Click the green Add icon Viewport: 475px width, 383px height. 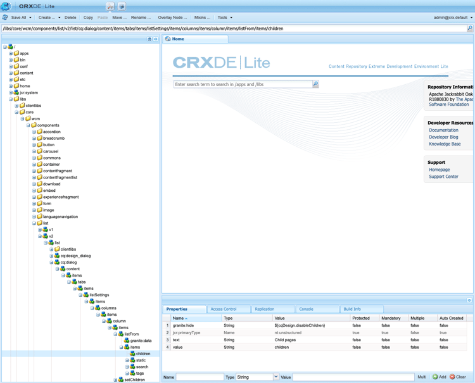[x=435, y=377]
